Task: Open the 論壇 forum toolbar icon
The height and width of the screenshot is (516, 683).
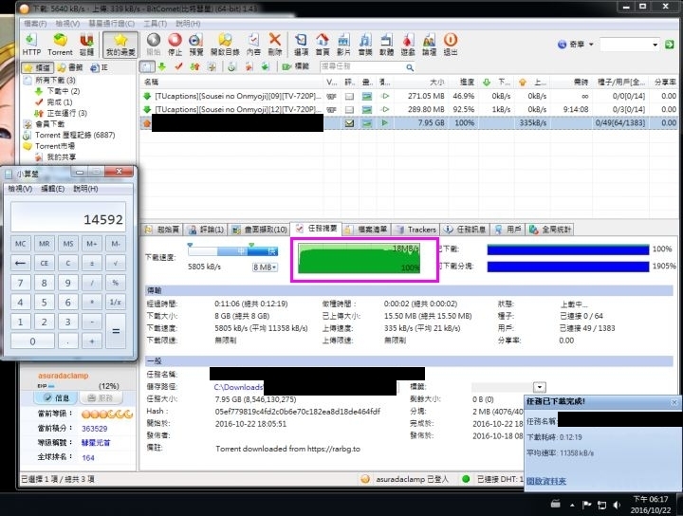Action: (429, 45)
